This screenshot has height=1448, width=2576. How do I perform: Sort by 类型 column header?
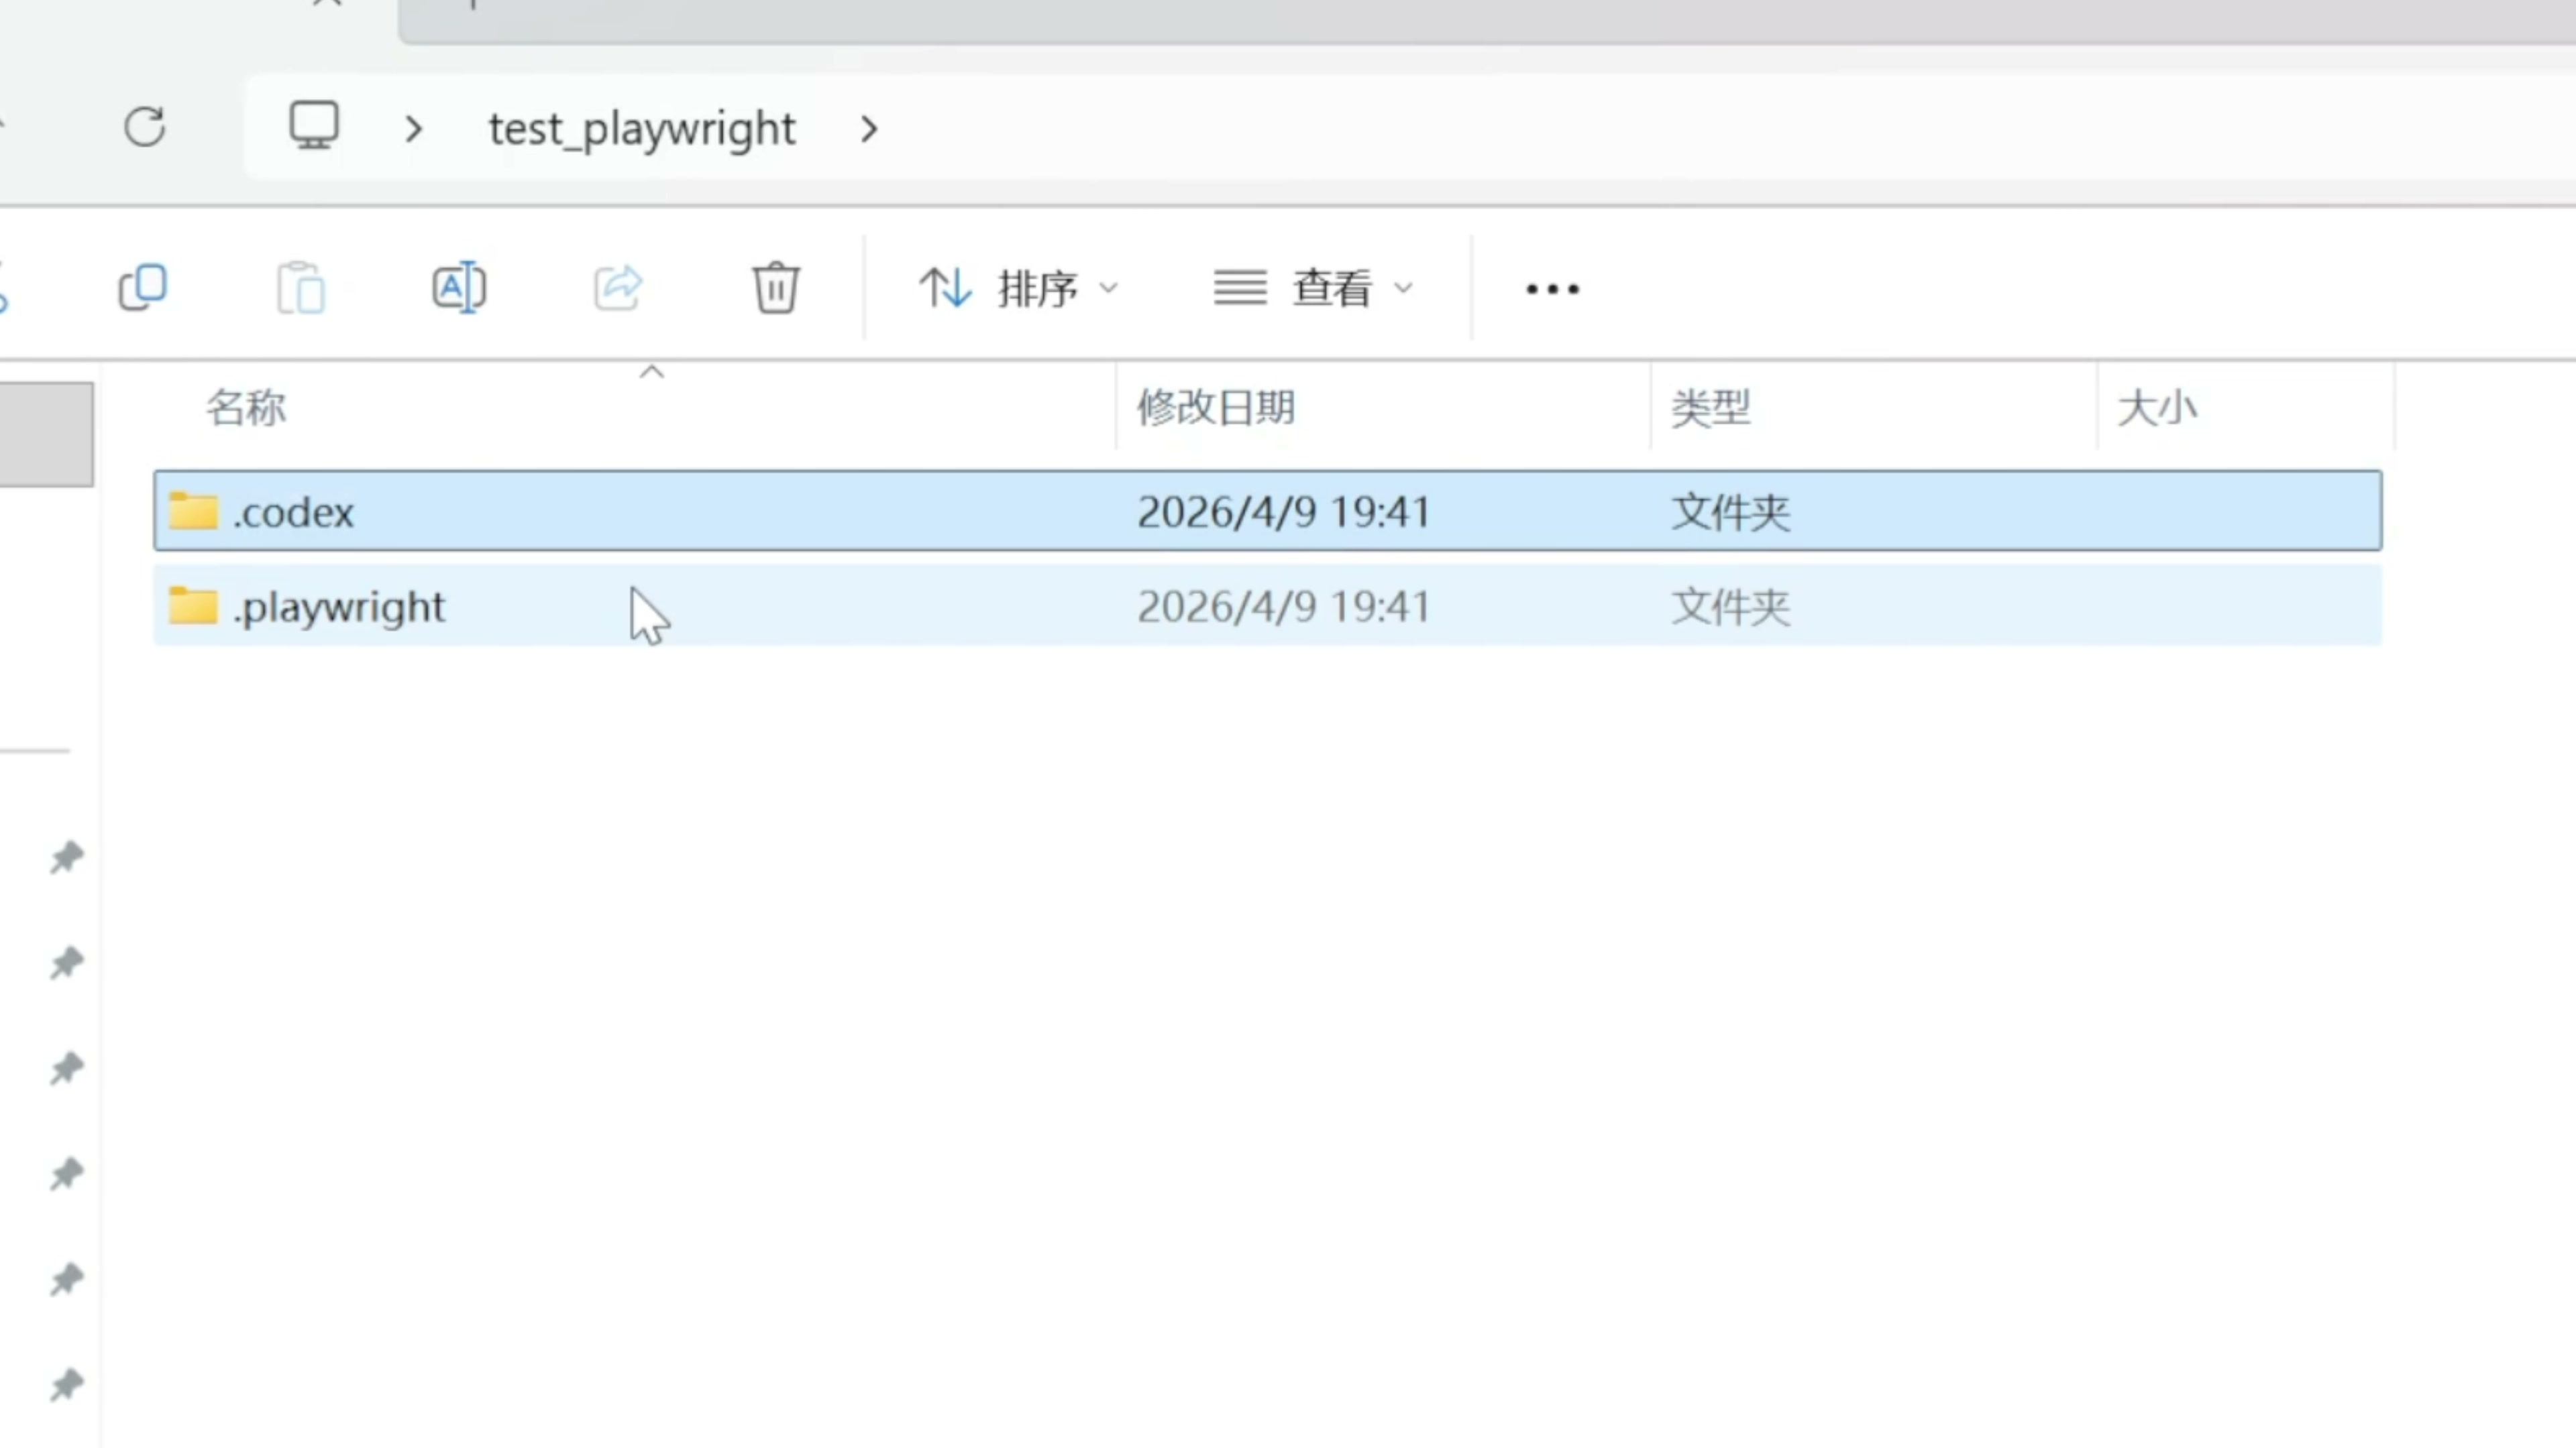click(1710, 409)
